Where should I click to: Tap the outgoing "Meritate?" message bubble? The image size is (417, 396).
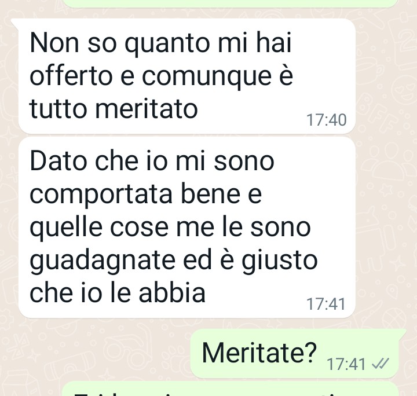coord(294,353)
